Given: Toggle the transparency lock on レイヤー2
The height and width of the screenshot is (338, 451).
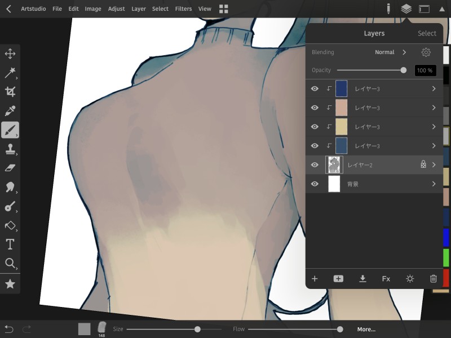Looking at the screenshot, I should pyautogui.click(x=423, y=164).
